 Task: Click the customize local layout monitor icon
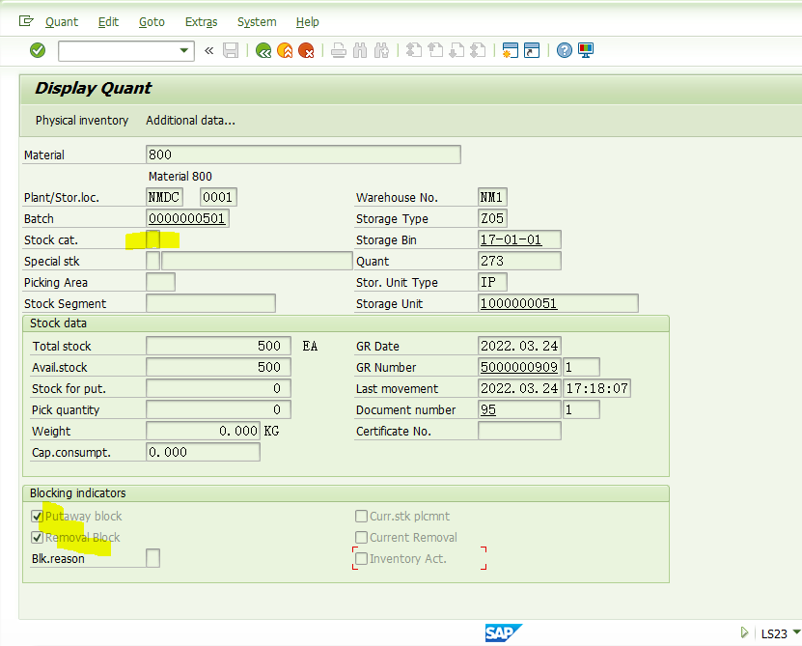pyautogui.click(x=586, y=50)
